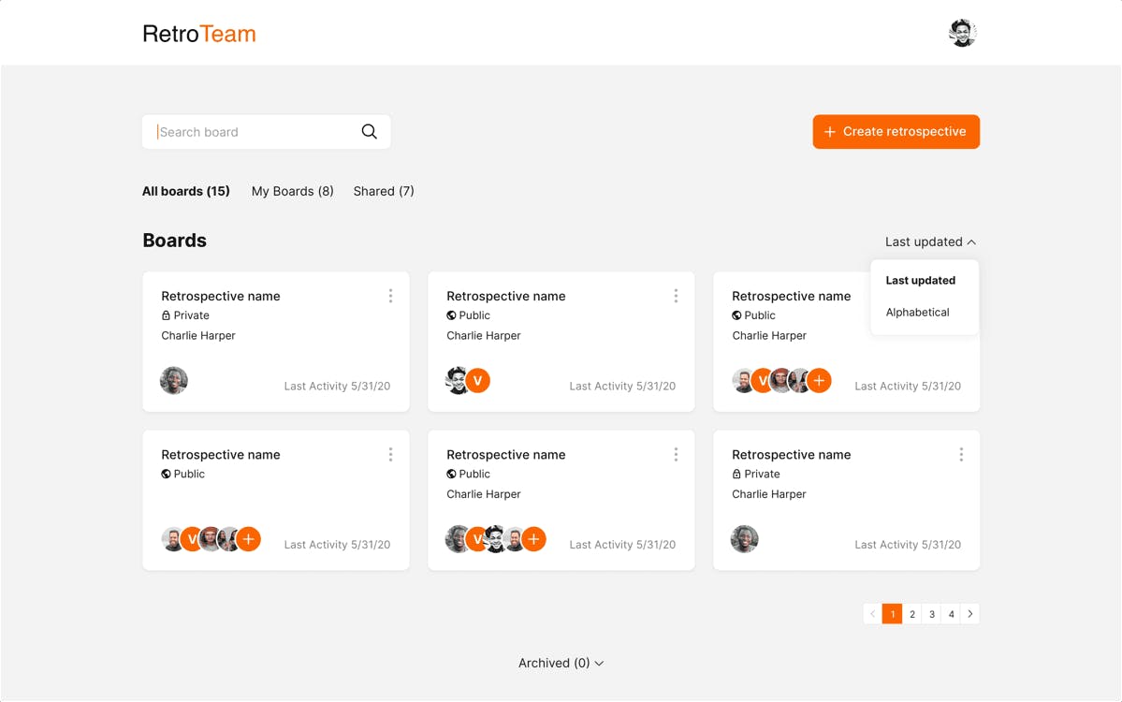
Task: Add member via plus icon on top-right board
Action: (x=820, y=381)
